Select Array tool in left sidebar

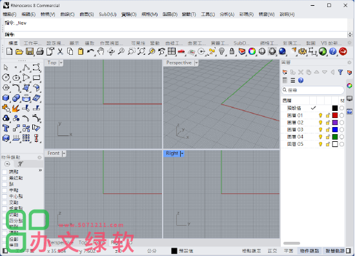coord(26,137)
